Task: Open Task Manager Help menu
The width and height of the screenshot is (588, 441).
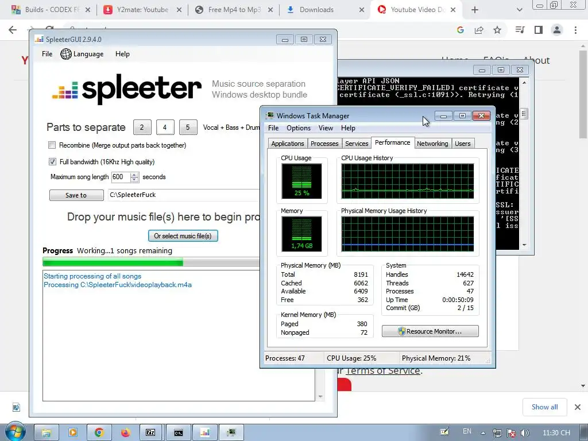Action: tap(347, 128)
